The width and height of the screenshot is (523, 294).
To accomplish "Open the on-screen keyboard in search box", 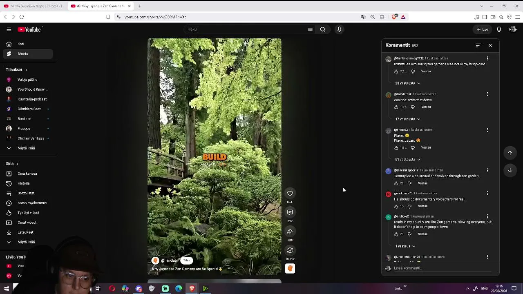I will (310, 29).
